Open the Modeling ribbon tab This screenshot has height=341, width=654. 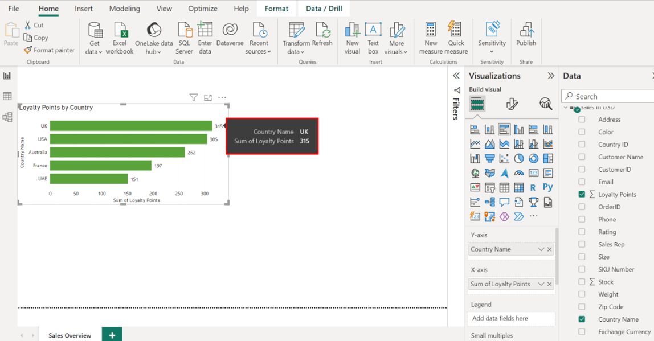[x=124, y=9]
